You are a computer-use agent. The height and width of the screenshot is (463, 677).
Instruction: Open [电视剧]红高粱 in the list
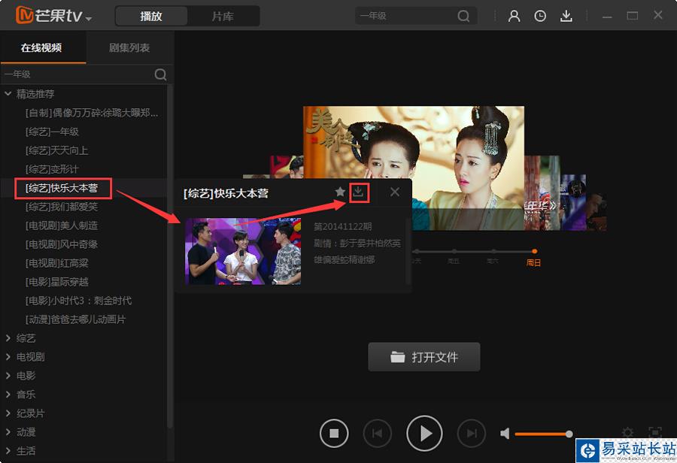tap(56, 263)
